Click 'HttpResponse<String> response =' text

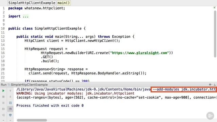tap(56, 69)
